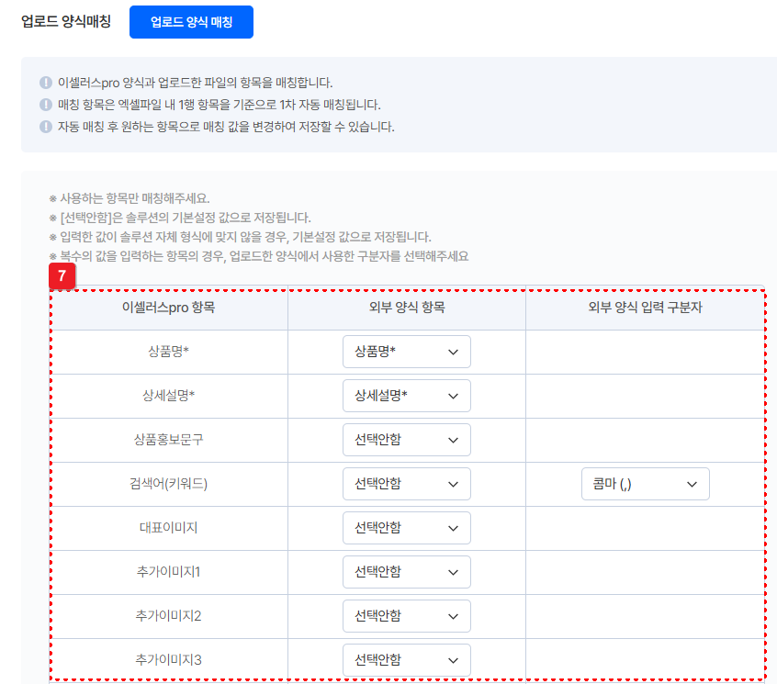Open the dropdown in the 상품홍보문구 row
This screenshot has height=684, width=777.
click(x=406, y=440)
